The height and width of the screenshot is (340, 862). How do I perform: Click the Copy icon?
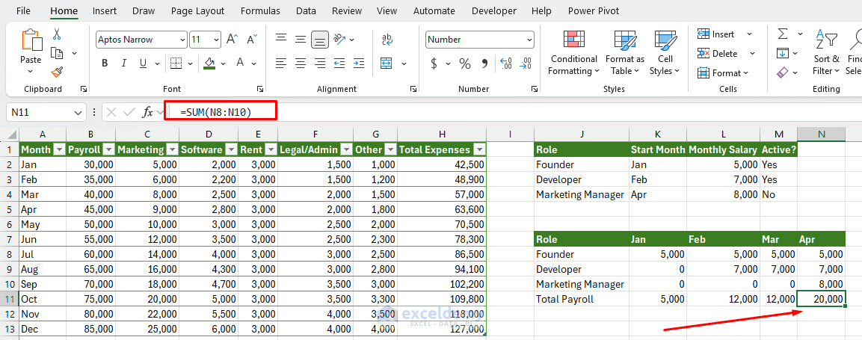[57, 53]
